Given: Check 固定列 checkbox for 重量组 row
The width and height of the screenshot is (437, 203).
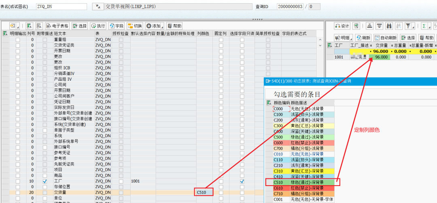Looking at the screenshot, I should click(221, 40).
